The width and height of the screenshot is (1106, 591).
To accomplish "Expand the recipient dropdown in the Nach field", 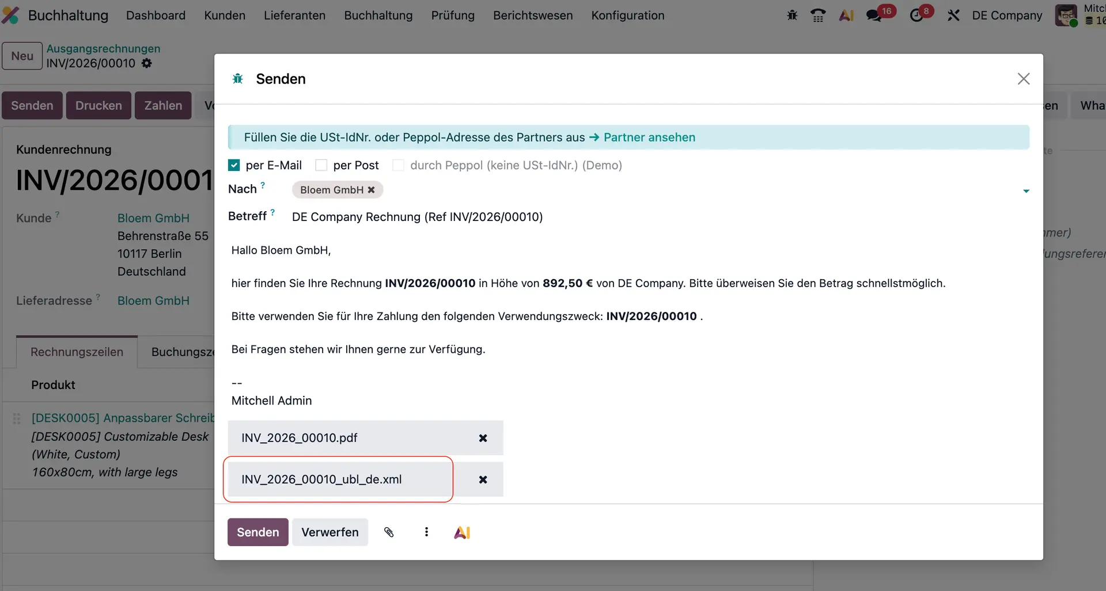I will tap(1026, 190).
